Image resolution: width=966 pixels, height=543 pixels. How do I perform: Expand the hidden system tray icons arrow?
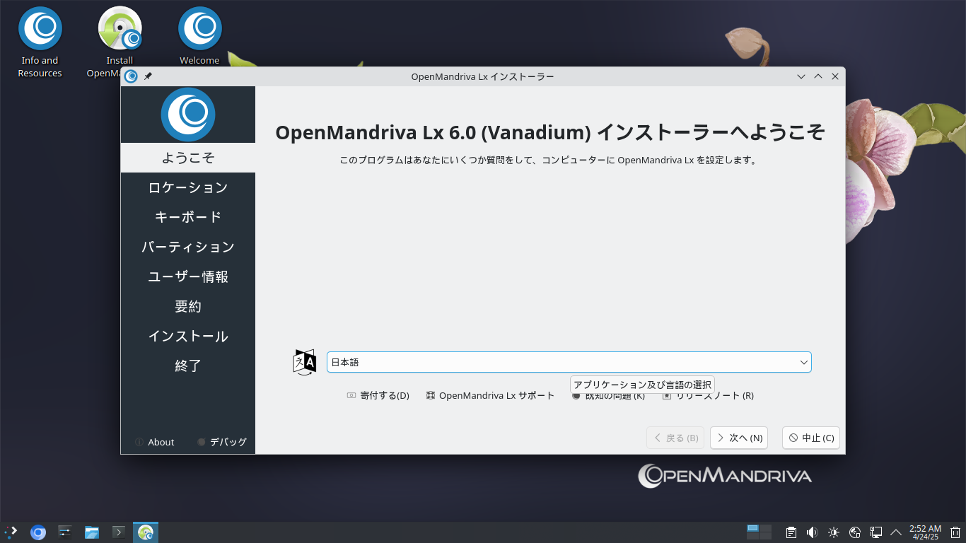tap(896, 532)
